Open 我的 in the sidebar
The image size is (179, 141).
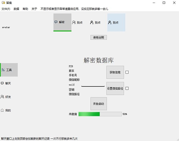9,110
